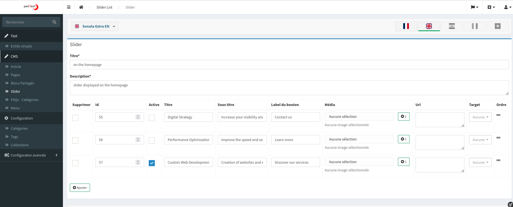Go to dashboard via home icon
This screenshot has width=513, height=207.
[x=81, y=7]
